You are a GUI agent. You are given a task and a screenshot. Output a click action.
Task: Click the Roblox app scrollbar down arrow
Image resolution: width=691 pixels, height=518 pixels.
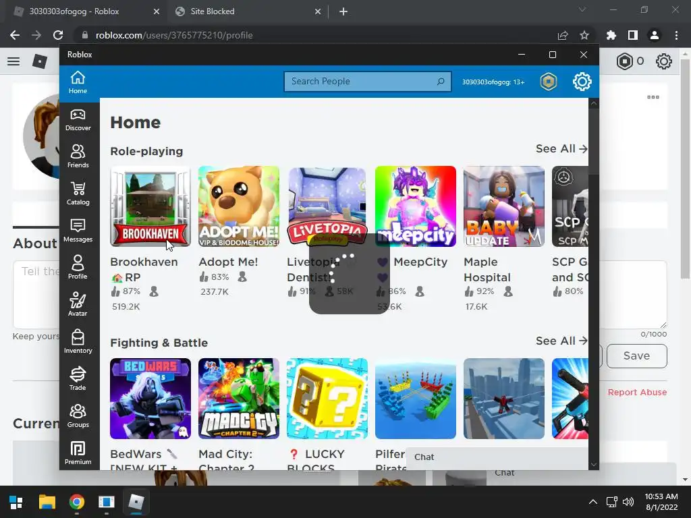(594, 464)
